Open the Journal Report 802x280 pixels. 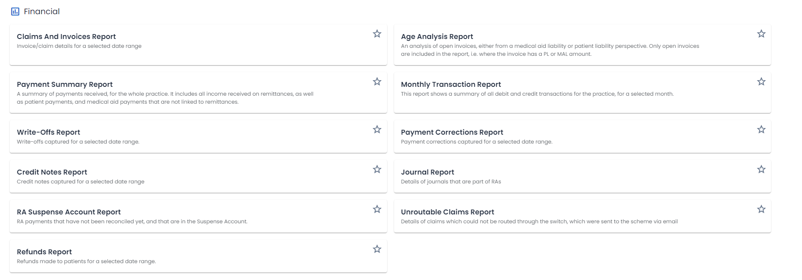pos(427,172)
